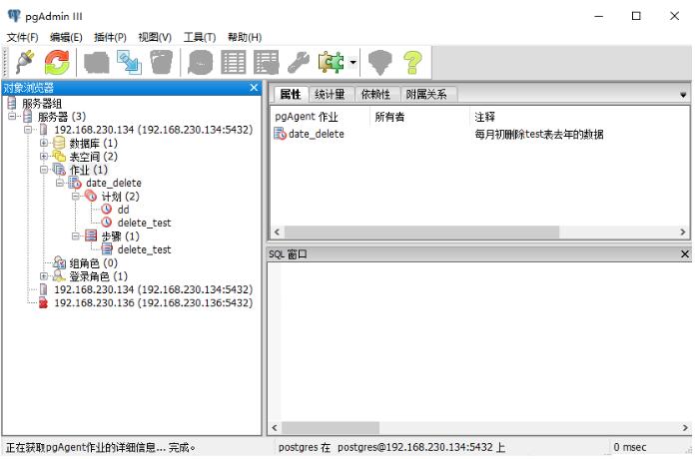Open the tab list dropdown arrow
The image size is (699, 459).
[x=682, y=95]
